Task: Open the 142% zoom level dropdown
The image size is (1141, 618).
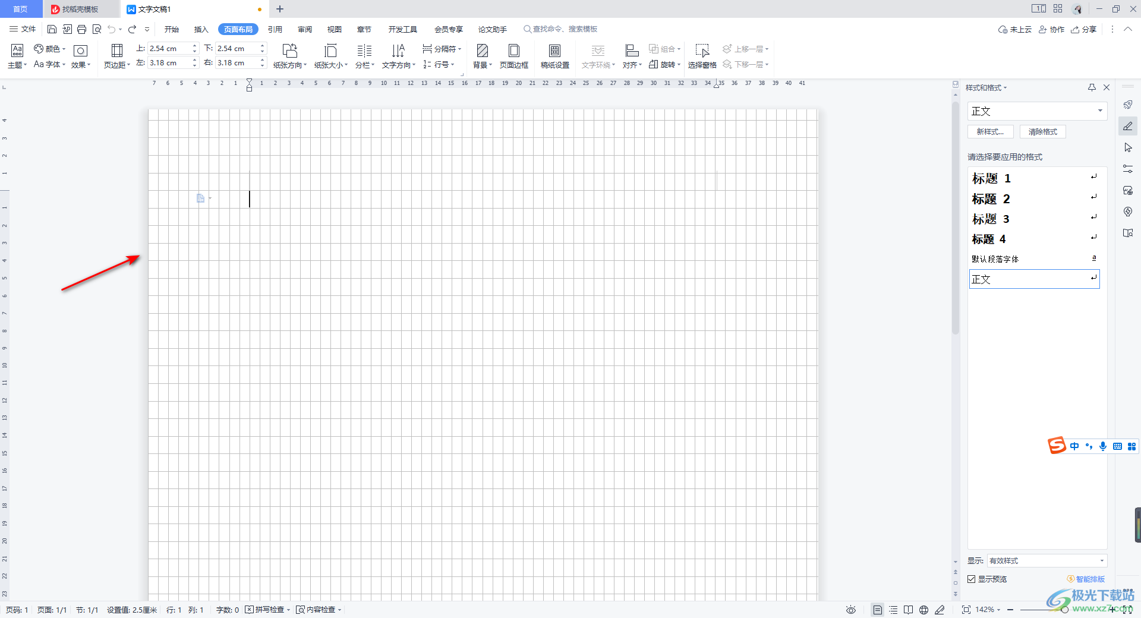Action: click(988, 610)
